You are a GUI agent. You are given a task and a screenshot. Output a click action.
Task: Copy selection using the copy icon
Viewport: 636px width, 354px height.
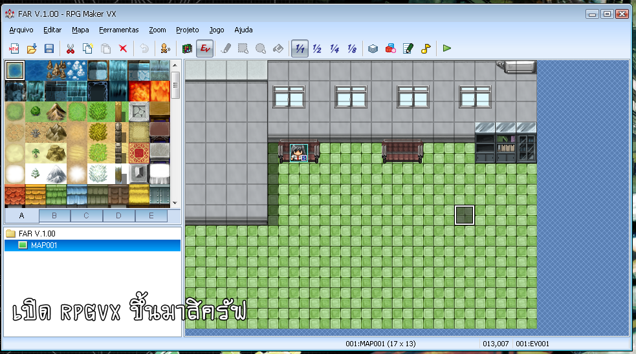pyautogui.click(x=87, y=48)
